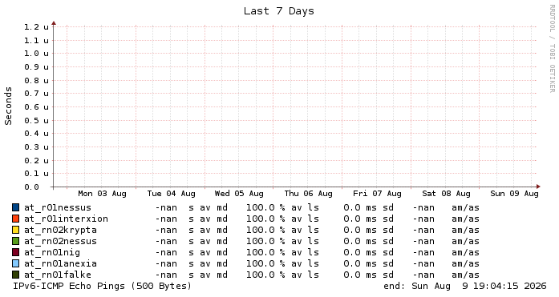559x297 pixels.
Task: Click the Wed 05 Aug axis label
Action: (x=239, y=194)
